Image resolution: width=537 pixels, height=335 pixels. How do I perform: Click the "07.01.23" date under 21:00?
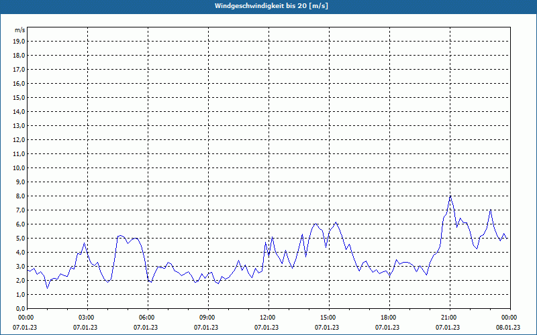[448, 328]
